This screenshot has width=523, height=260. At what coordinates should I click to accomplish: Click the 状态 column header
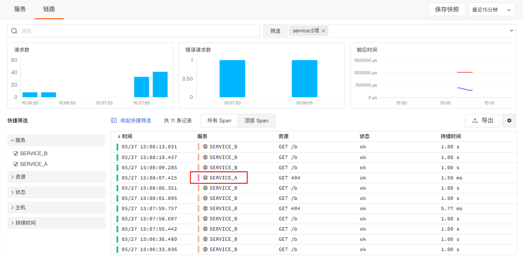click(x=365, y=136)
